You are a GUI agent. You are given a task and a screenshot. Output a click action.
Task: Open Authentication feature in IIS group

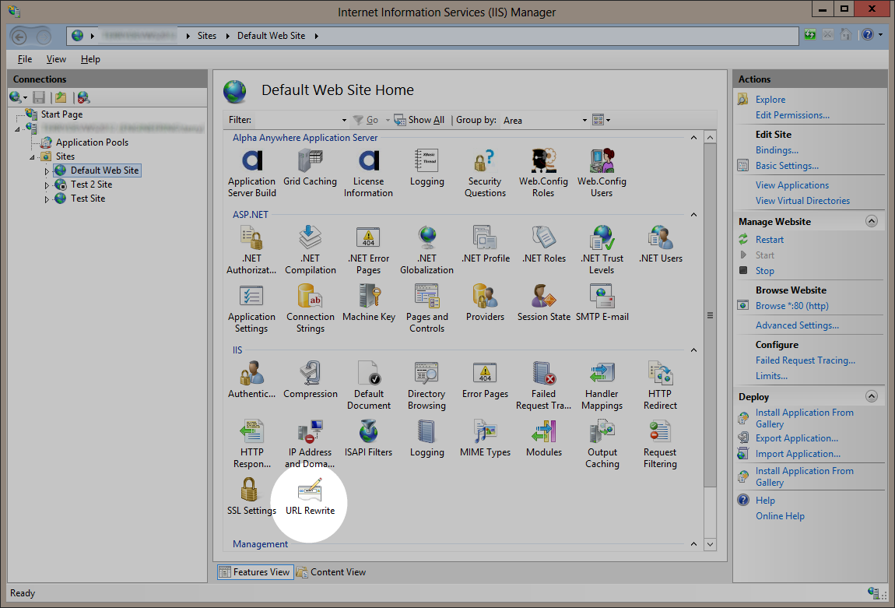251,380
